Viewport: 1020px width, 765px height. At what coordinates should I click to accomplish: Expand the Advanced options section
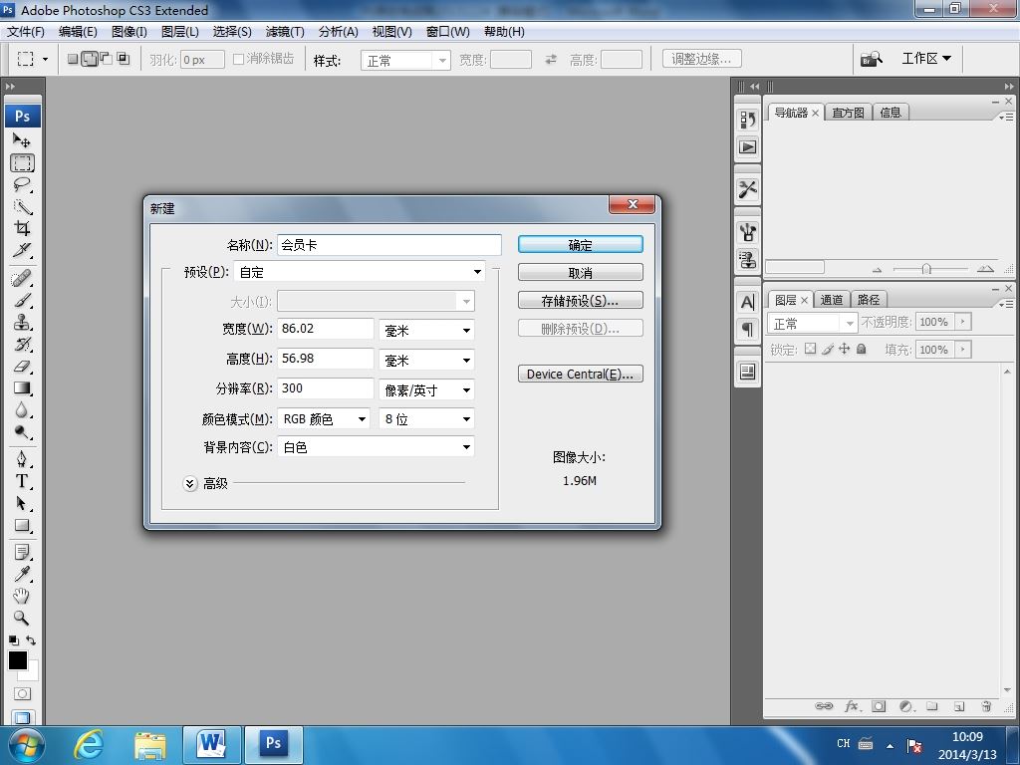tap(190, 483)
